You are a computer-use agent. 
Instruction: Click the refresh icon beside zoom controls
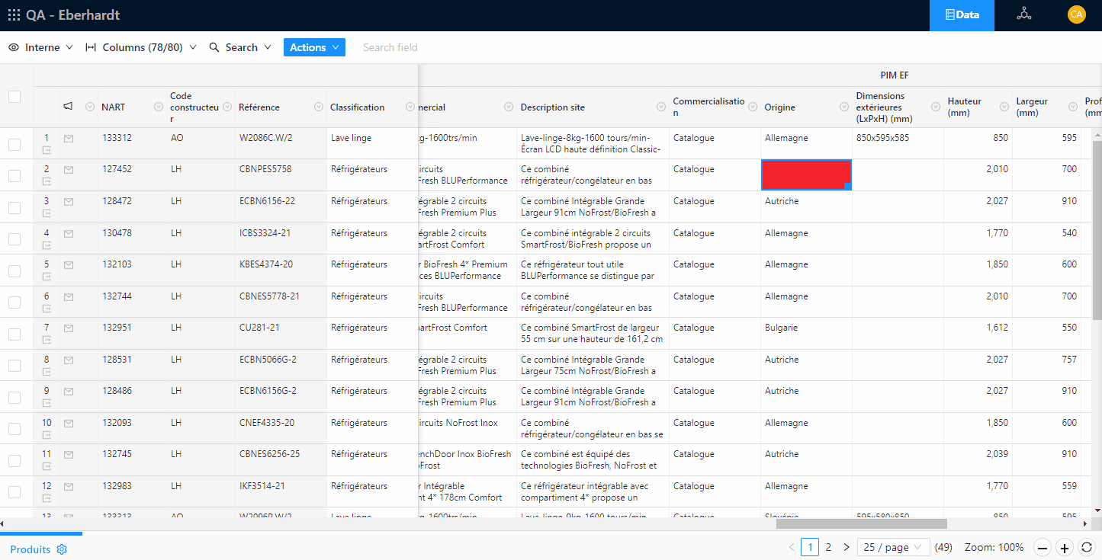(x=1087, y=547)
